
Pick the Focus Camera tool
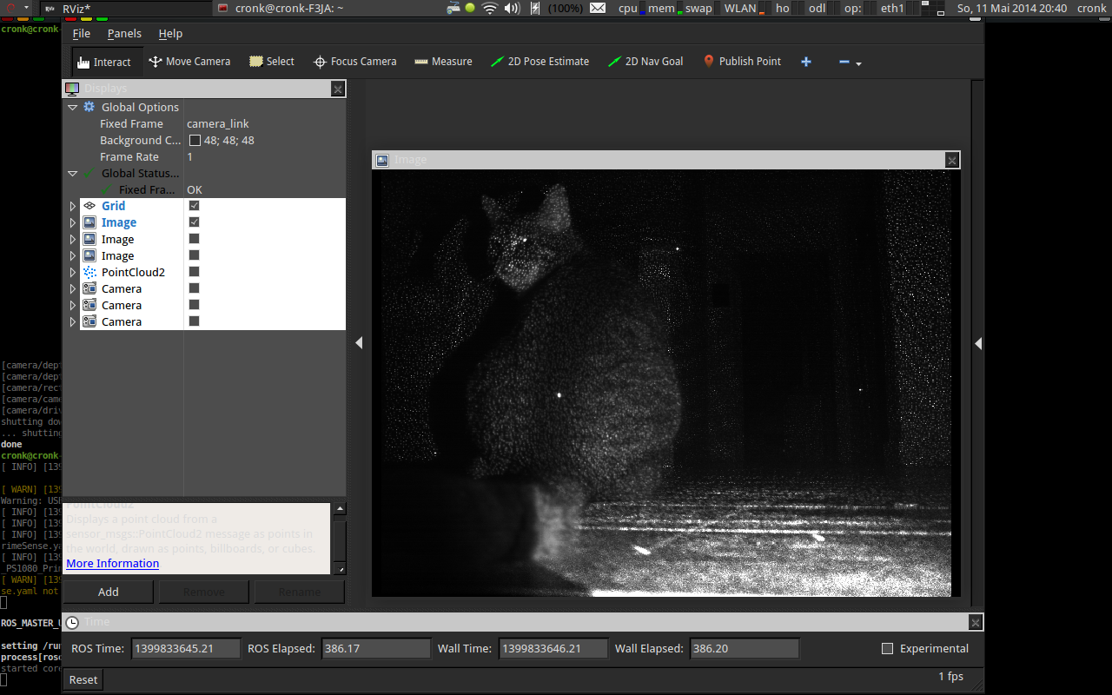tap(354, 62)
